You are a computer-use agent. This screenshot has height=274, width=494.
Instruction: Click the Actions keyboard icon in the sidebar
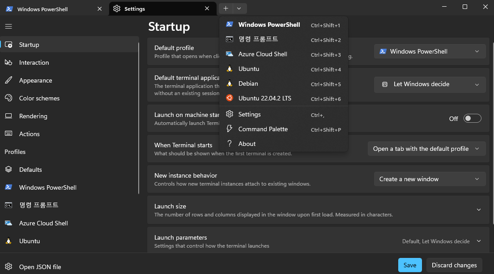(9, 134)
